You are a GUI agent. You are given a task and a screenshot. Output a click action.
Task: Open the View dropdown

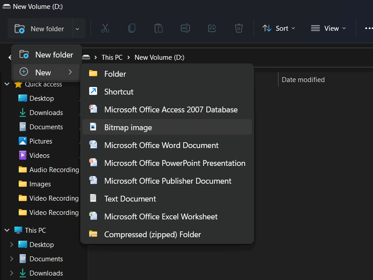pyautogui.click(x=328, y=28)
